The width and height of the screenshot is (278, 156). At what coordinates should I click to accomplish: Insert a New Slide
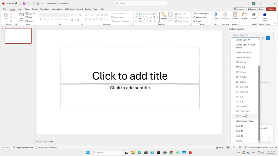click(21, 17)
